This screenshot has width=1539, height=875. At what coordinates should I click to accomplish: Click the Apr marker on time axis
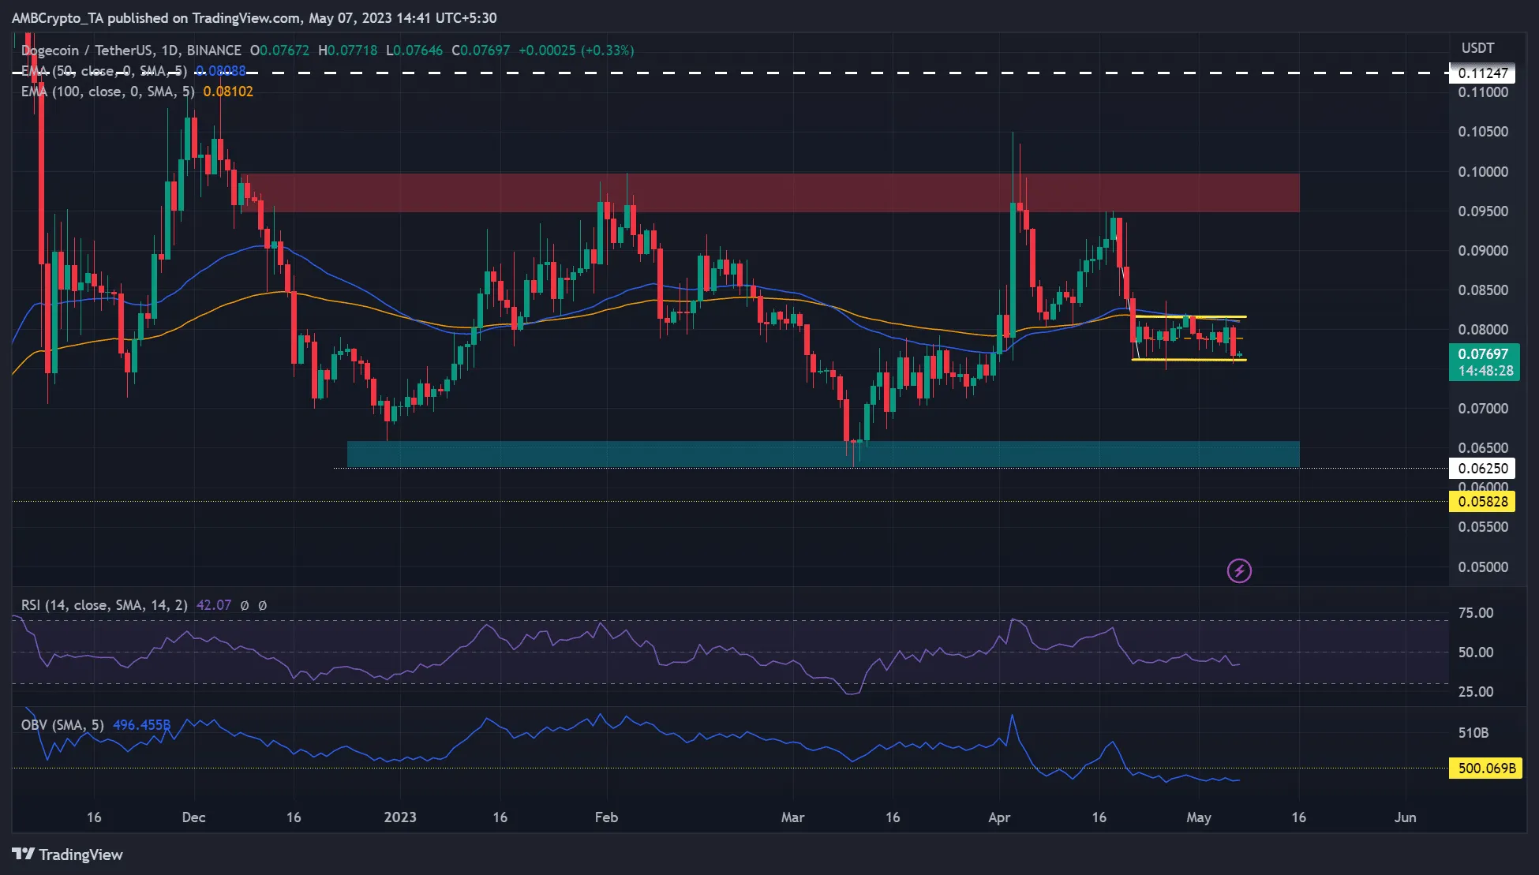click(999, 817)
